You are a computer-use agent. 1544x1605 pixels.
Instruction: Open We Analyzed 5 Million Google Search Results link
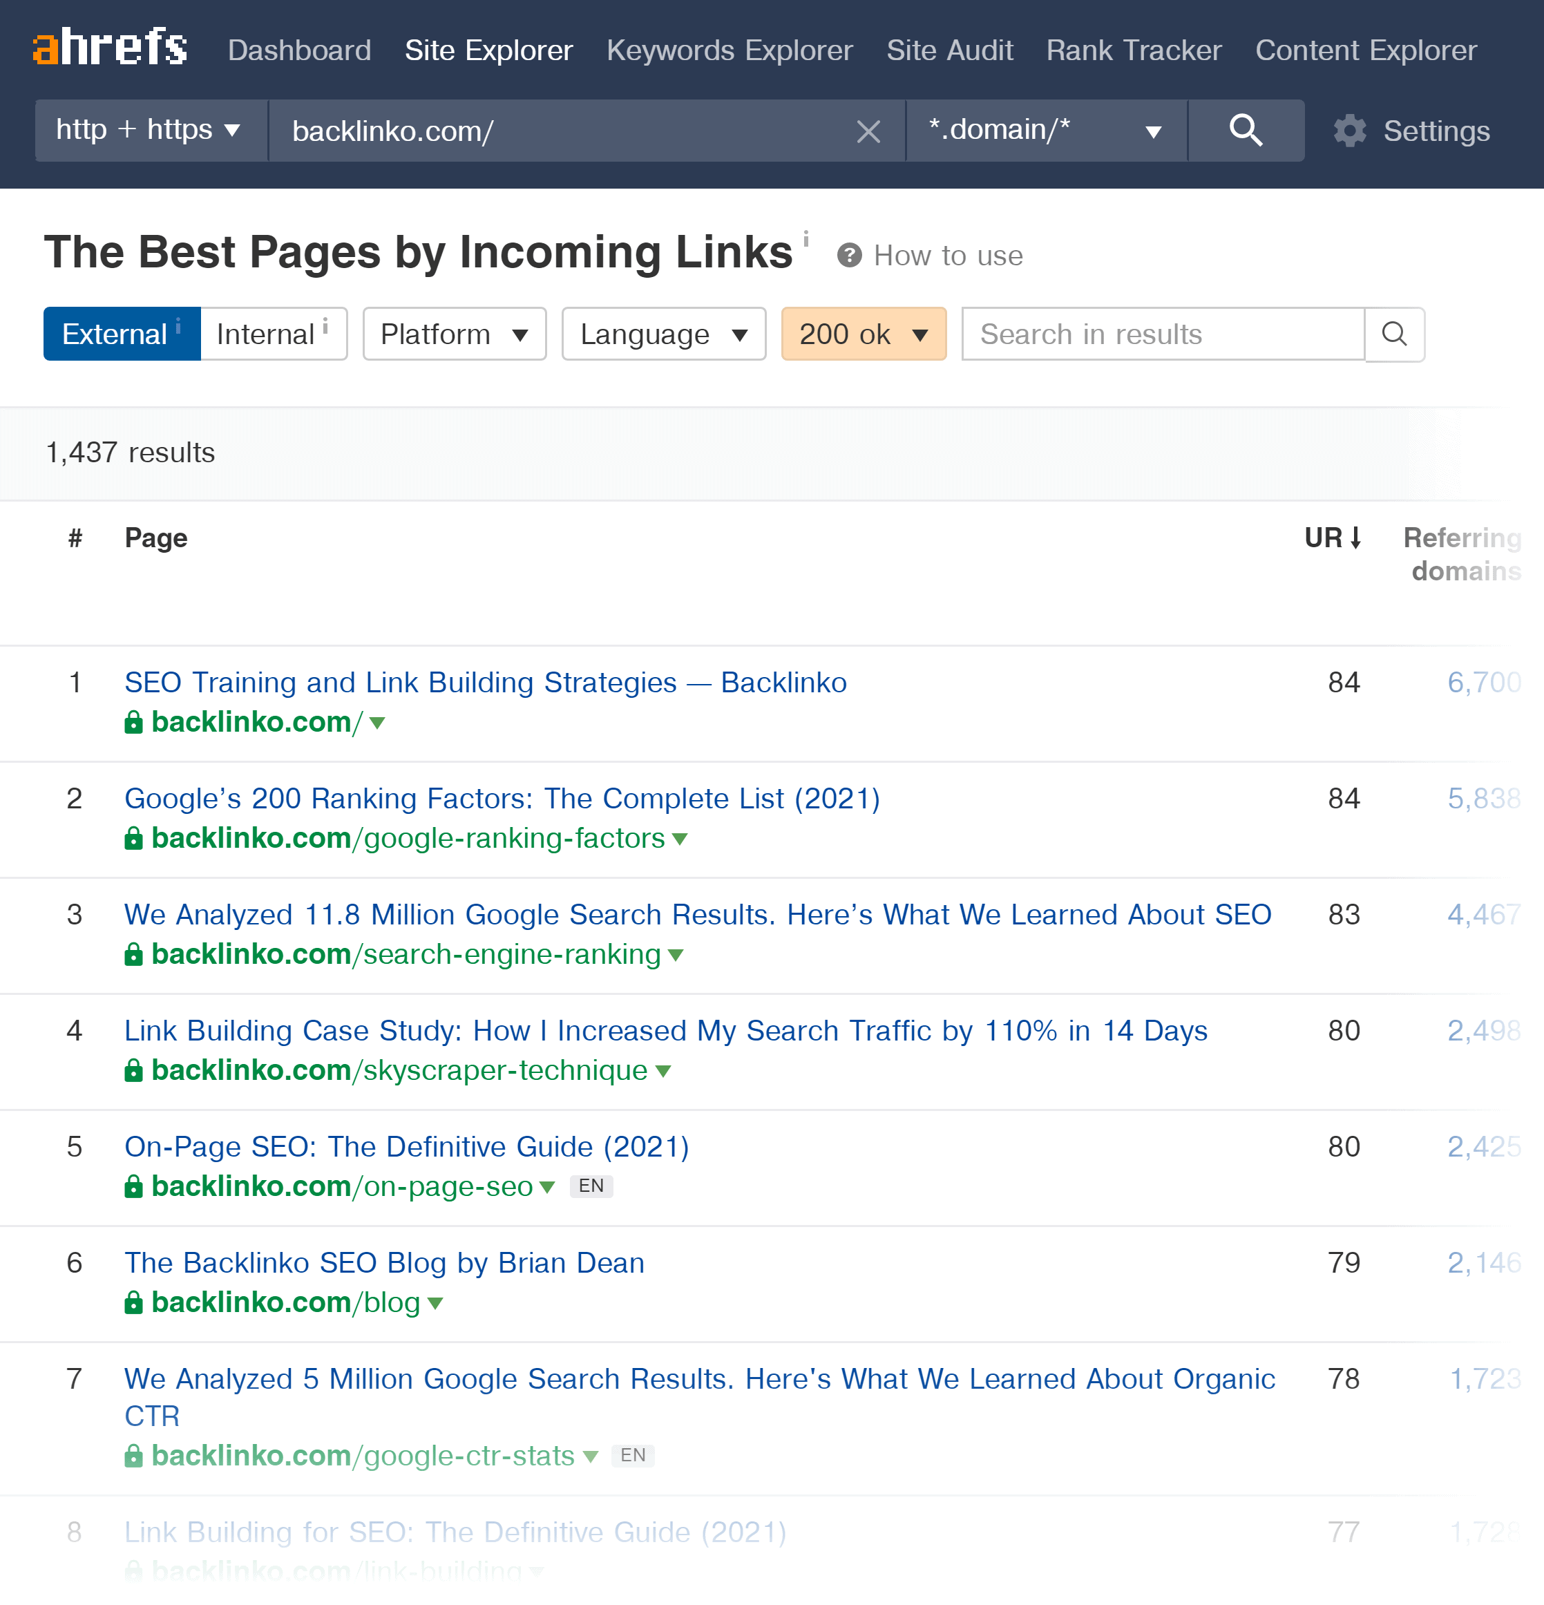point(700,1398)
